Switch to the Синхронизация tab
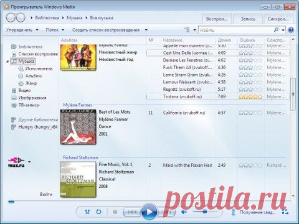Image resolution: width=299 pixels, height=224 pixels. point(278,19)
